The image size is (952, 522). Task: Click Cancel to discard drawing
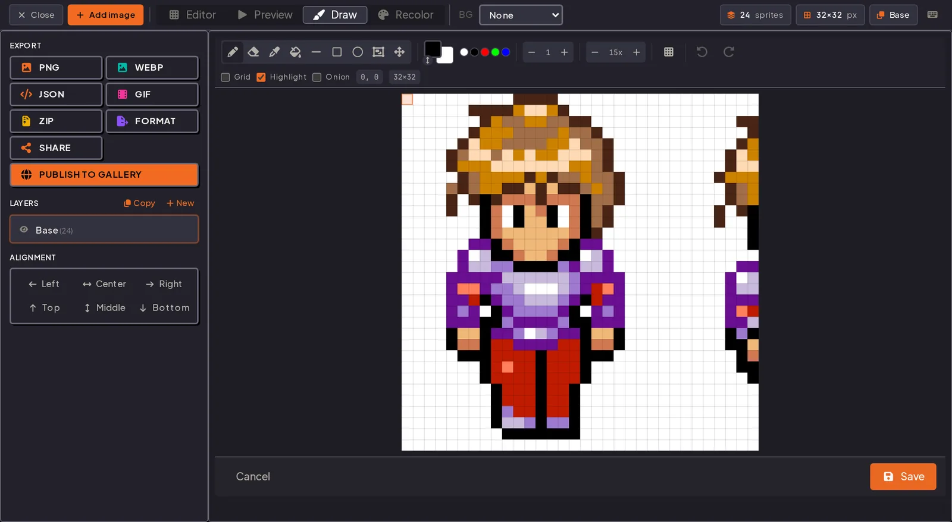(x=253, y=477)
